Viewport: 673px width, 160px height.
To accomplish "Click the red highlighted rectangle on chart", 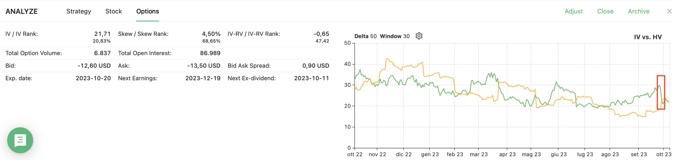I will coord(661,92).
